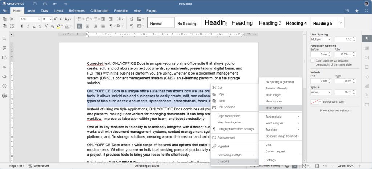Choose 'Fix spelling & grammar' option
Image resolution: width=372 pixels, height=169 pixels.
[280, 82]
